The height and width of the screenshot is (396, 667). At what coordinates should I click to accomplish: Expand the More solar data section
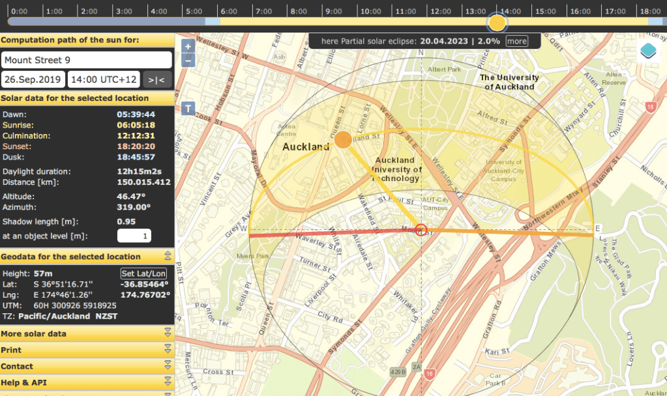pyautogui.click(x=87, y=333)
